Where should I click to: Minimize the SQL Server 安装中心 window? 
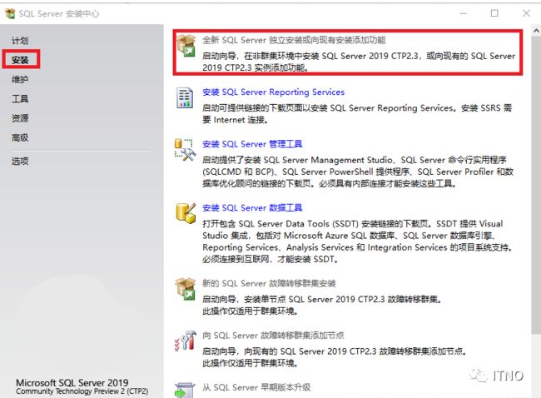point(464,13)
